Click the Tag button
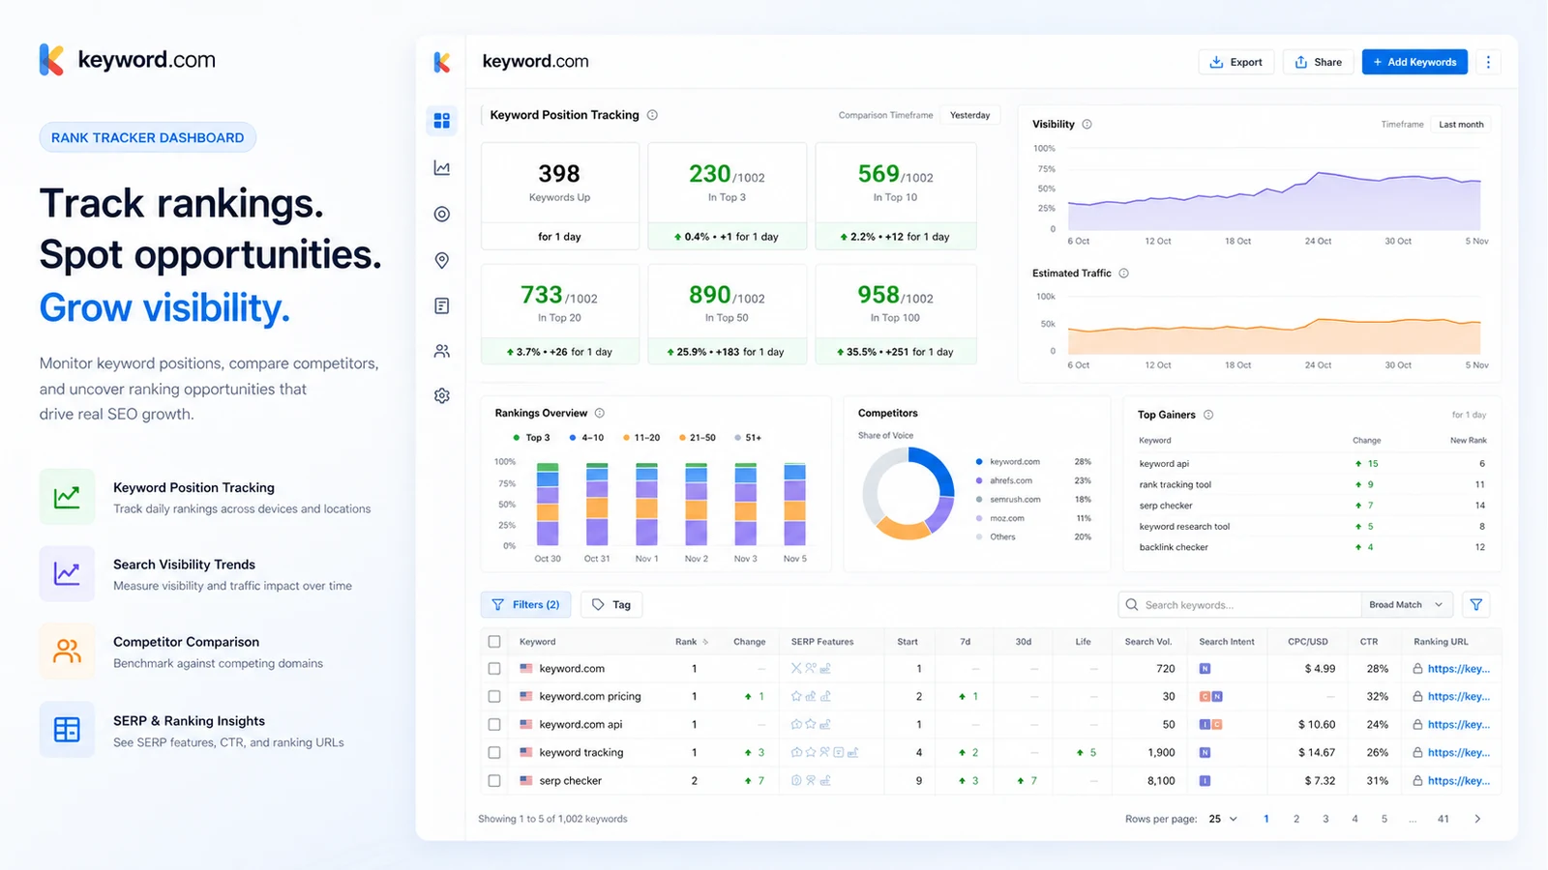 click(611, 605)
